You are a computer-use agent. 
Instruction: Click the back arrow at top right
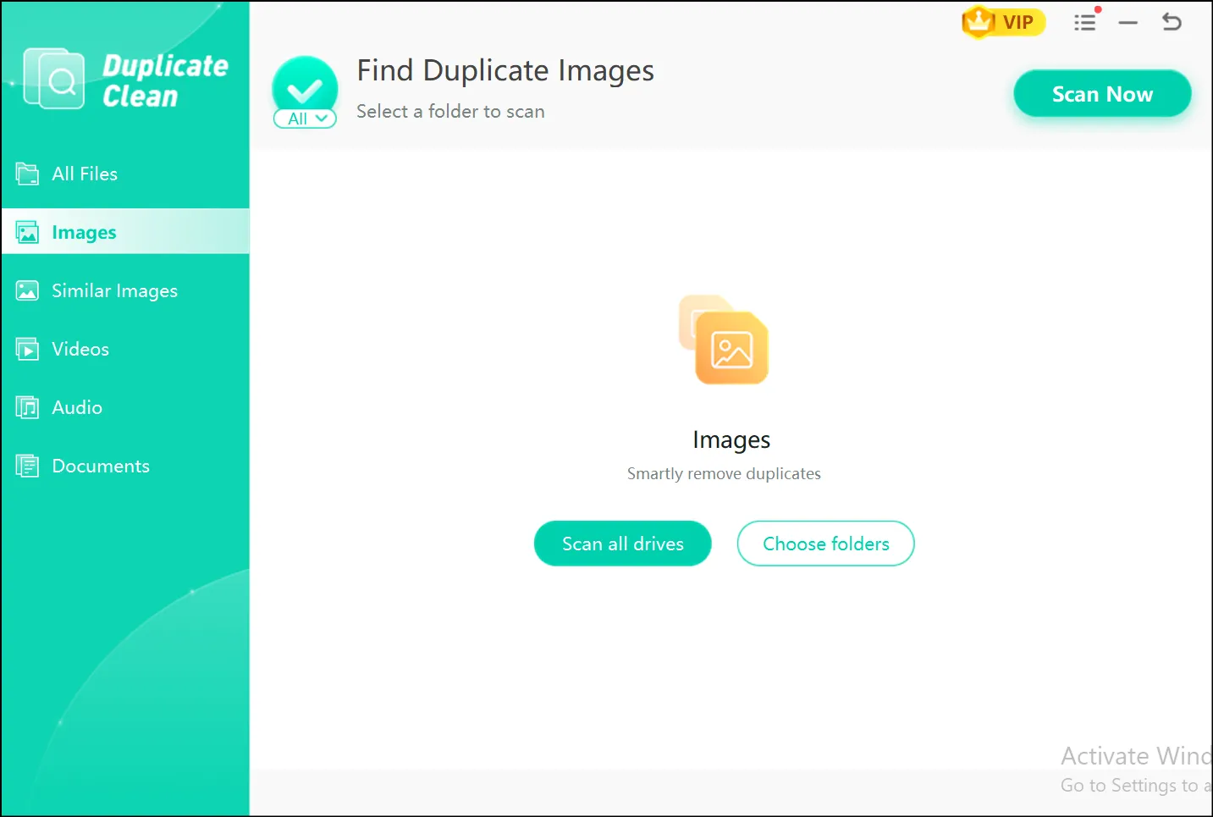[1172, 23]
